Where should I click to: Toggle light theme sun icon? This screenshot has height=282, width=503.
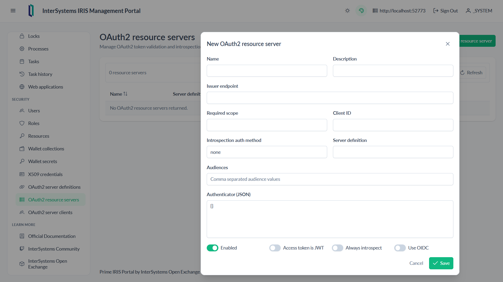point(347,11)
